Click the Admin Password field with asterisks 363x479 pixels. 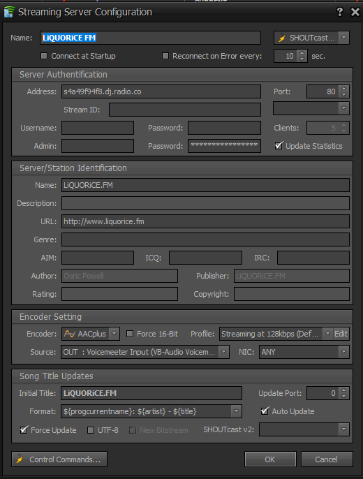(x=224, y=146)
